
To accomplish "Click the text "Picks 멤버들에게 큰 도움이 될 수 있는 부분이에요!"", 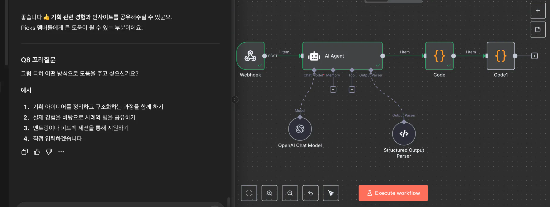I will coord(82,28).
